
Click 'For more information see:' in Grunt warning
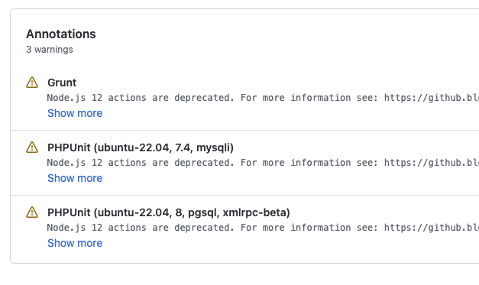coord(309,98)
